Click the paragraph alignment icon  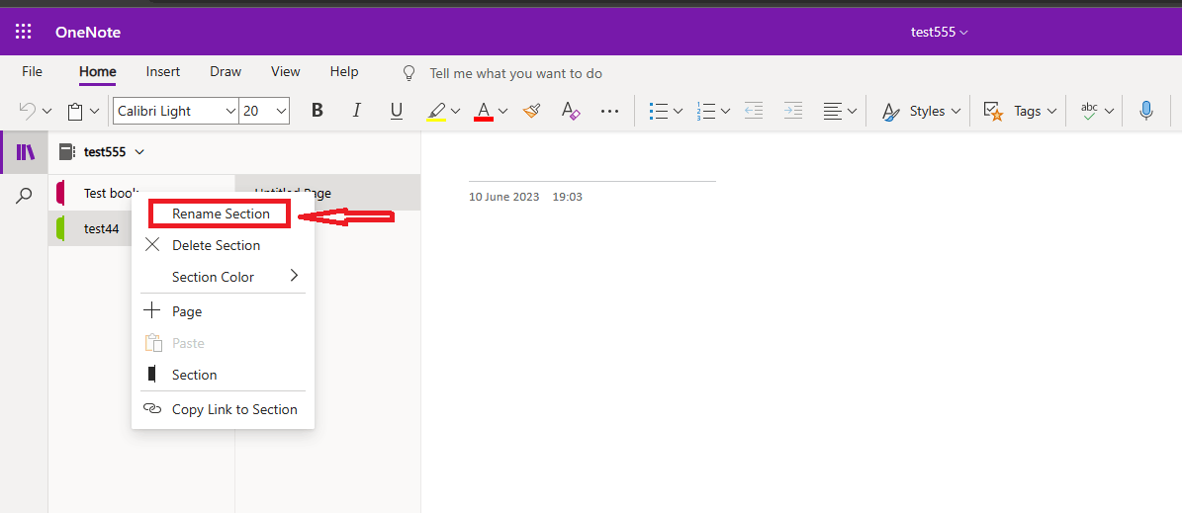coord(832,111)
